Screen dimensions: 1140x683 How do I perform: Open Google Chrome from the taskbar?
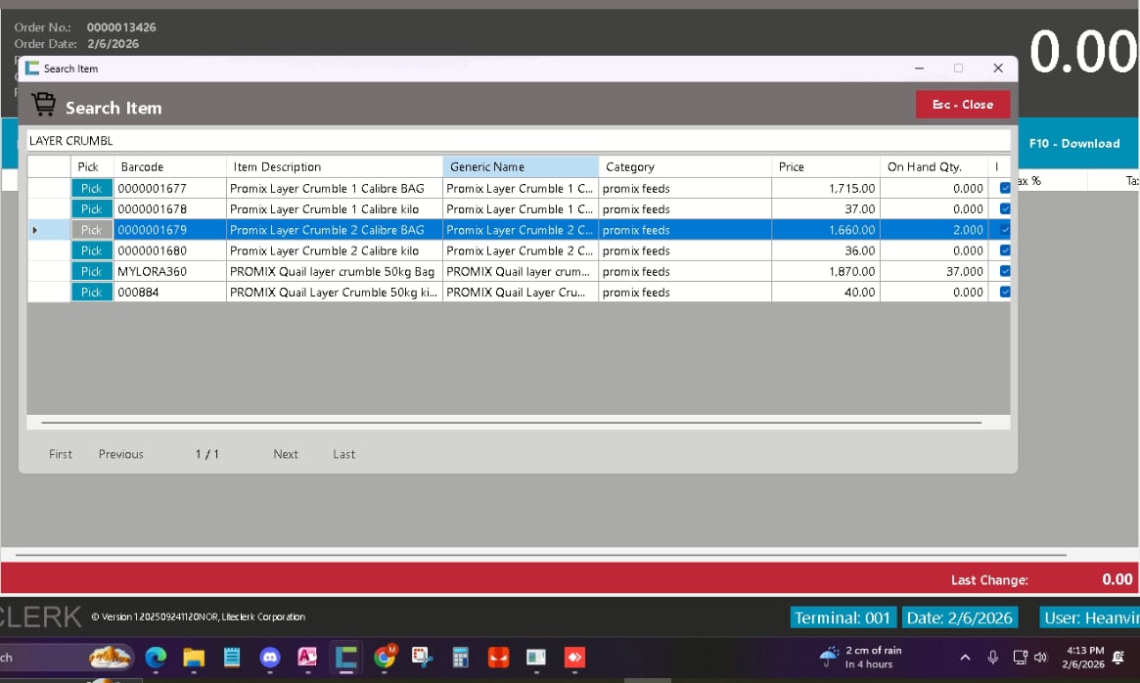pyautogui.click(x=385, y=658)
